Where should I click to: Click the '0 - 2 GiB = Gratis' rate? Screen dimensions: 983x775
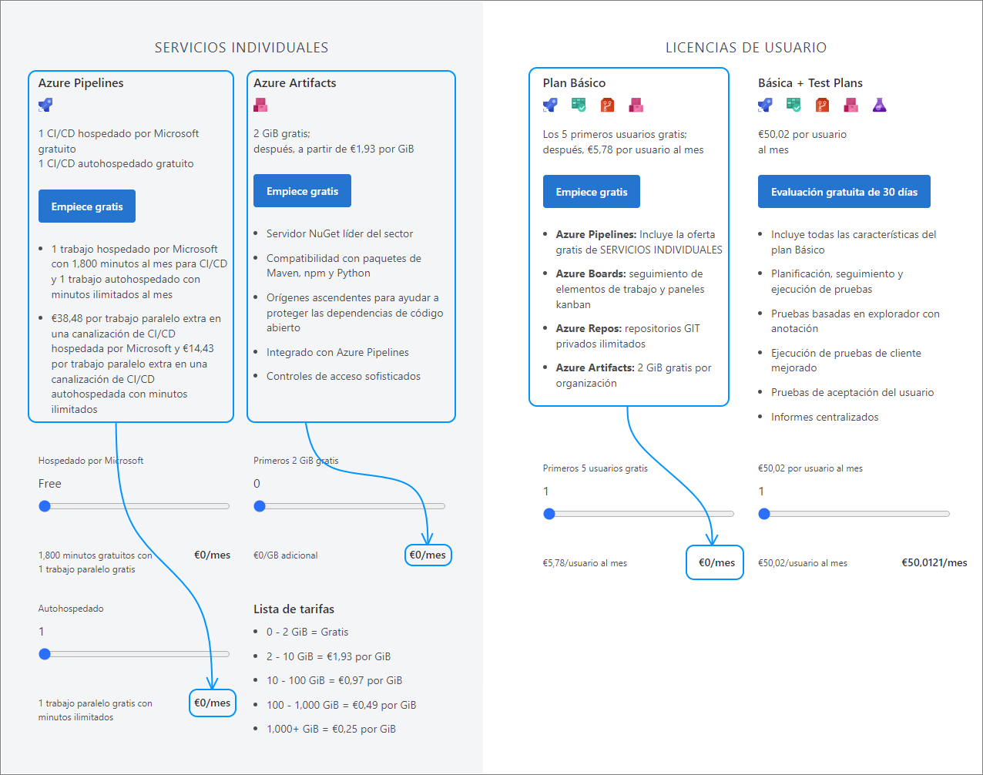tap(307, 632)
